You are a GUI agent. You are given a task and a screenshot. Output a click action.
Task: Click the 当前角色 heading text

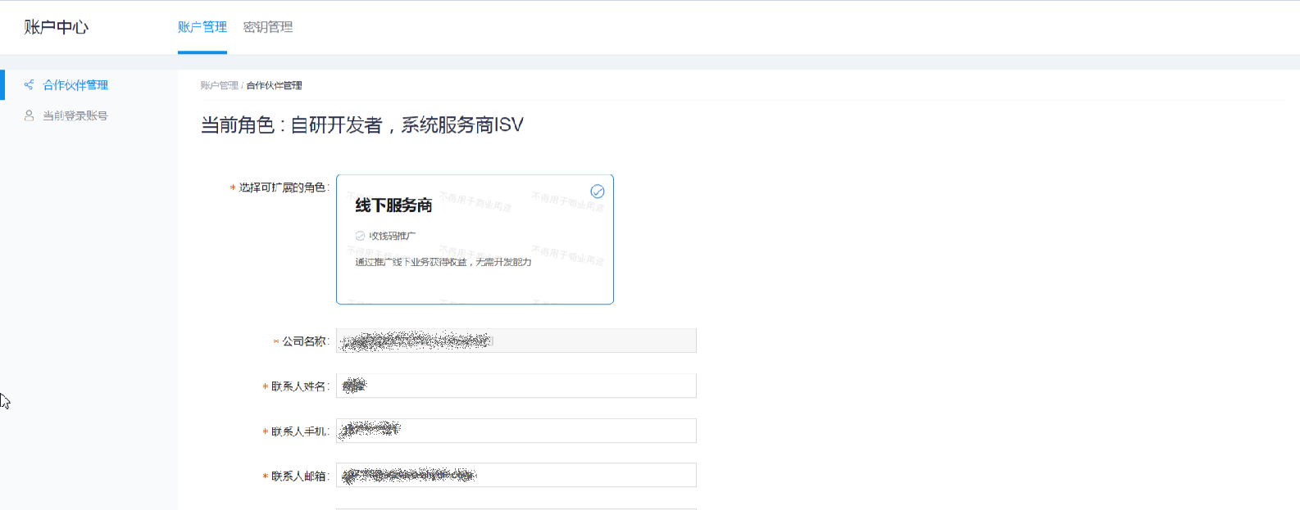(361, 125)
